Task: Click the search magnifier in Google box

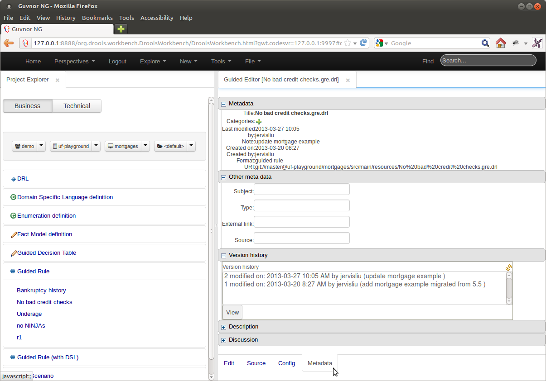Action: pyautogui.click(x=485, y=43)
